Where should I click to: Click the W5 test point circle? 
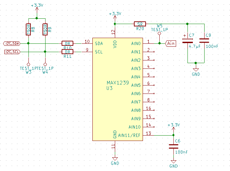(159, 33)
